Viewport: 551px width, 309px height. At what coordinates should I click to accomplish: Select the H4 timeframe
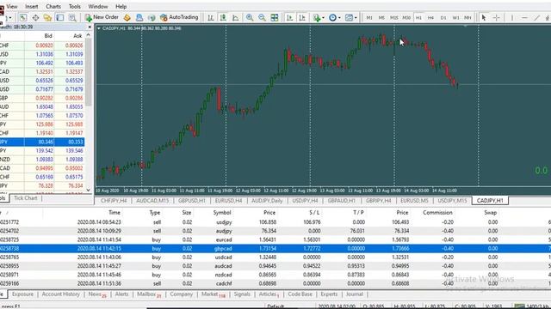point(430,17)
